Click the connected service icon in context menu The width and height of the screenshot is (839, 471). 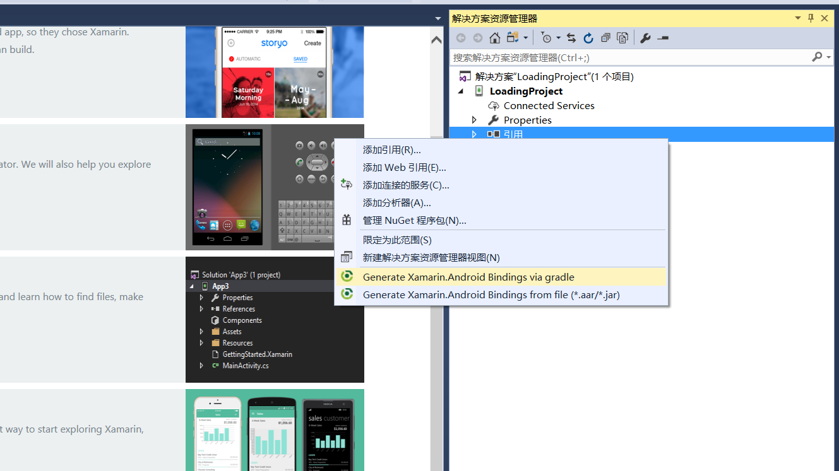346,184
